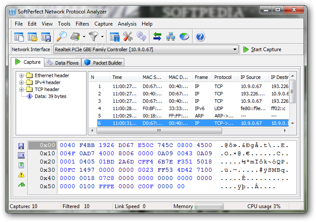The width and height of the screenshot is (316, 222).
Task: Click the Memory usage progress bar
Action: coord(209,206)
